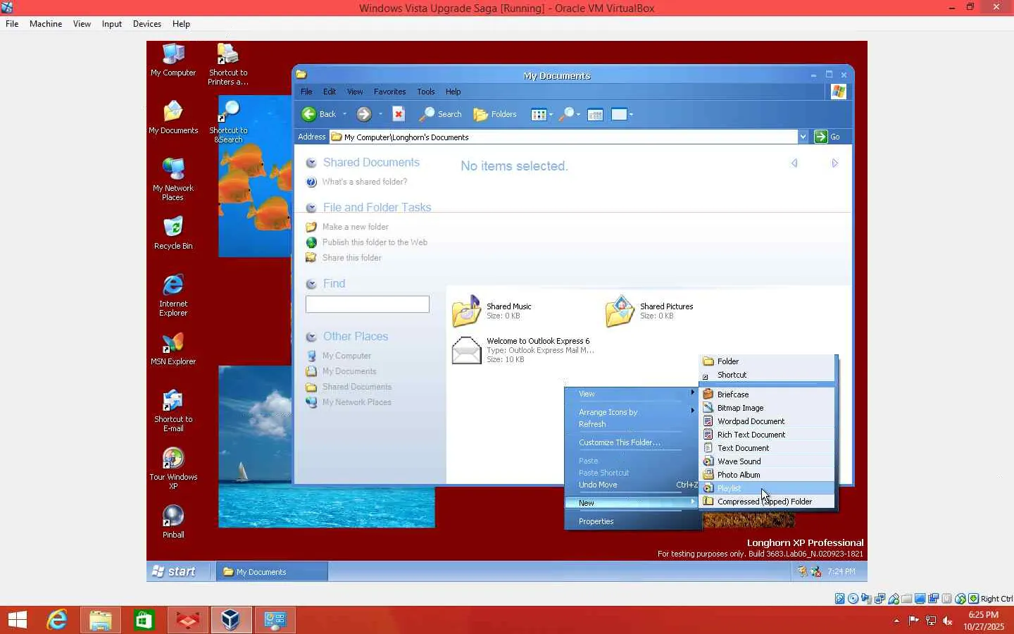Select the Shared Music folder icon
Image resolution: width=1014 pixels, height=634 pixels.
tap(466, 311)
